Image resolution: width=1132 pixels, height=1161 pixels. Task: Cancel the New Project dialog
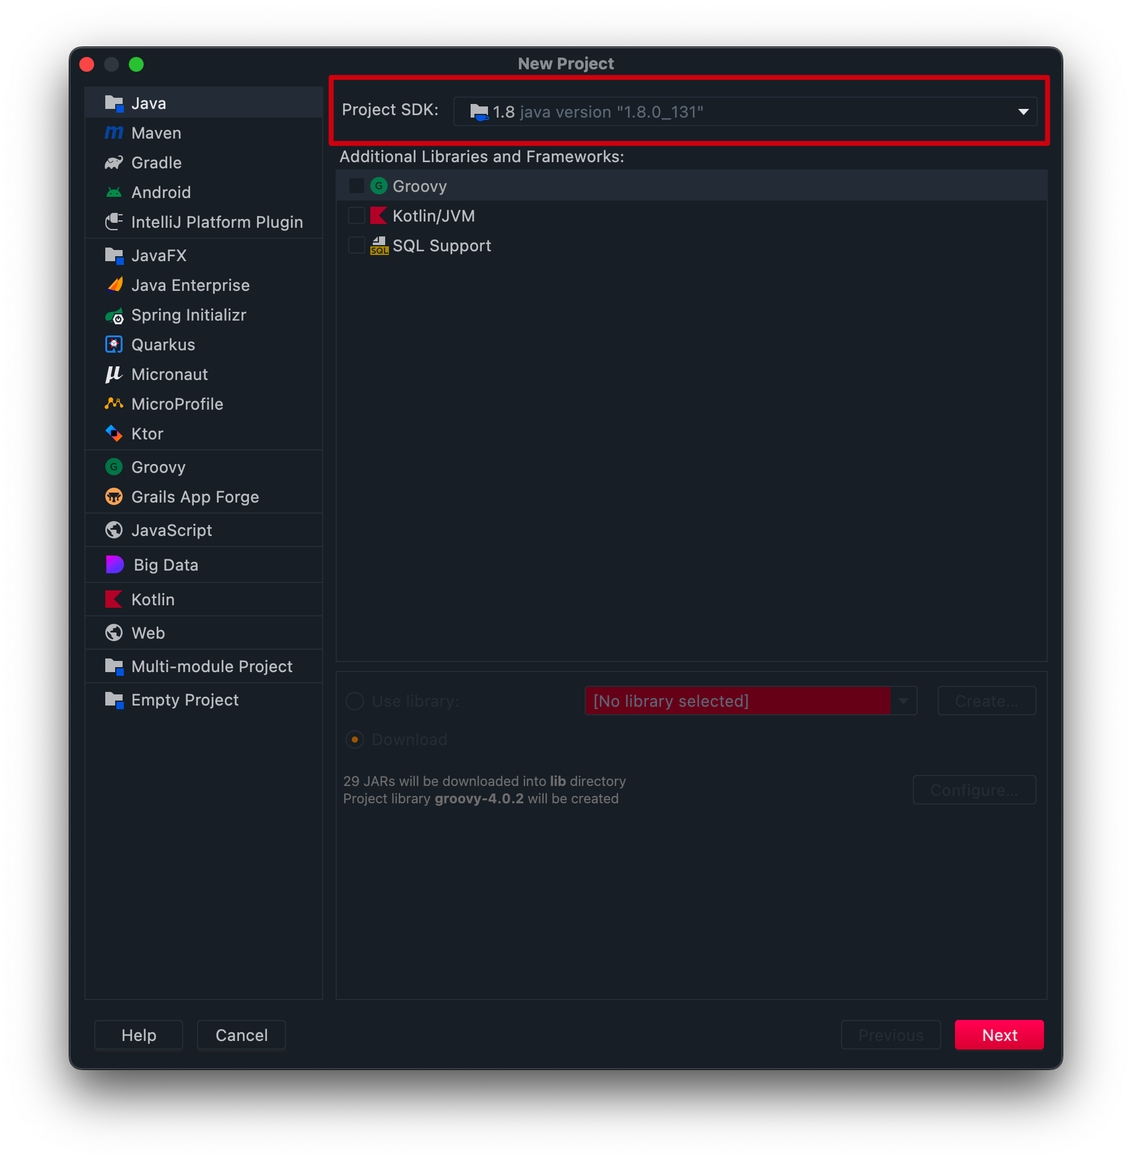tap(242, 1035)
